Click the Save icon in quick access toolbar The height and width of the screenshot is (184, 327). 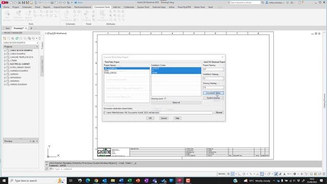point(24,3)
